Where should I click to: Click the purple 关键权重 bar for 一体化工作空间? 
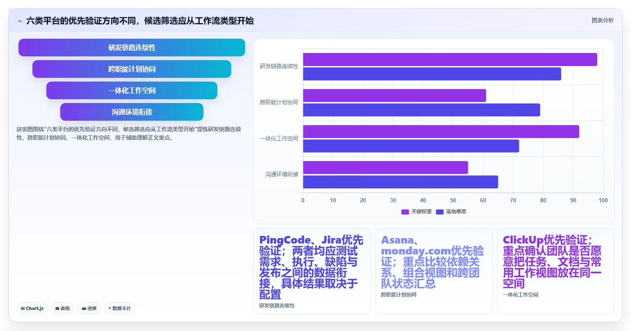441,132
